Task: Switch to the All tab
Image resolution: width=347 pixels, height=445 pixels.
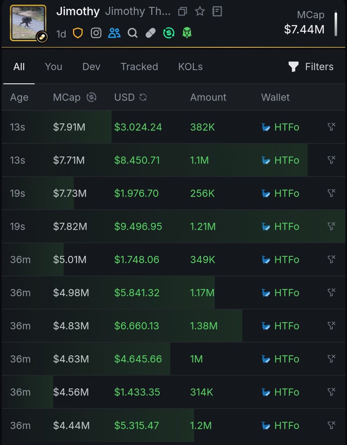Action: pyautogui.click(x=19, y=67)
